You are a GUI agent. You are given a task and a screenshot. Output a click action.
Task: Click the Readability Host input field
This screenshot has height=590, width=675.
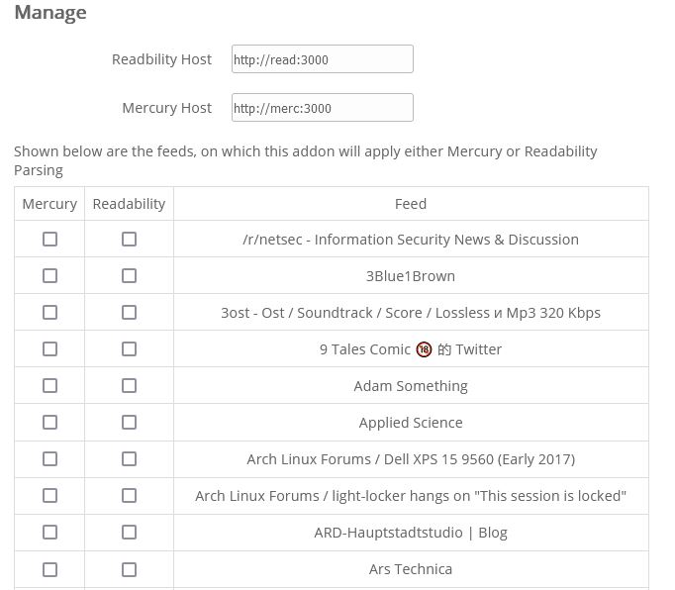pos(322,59)
